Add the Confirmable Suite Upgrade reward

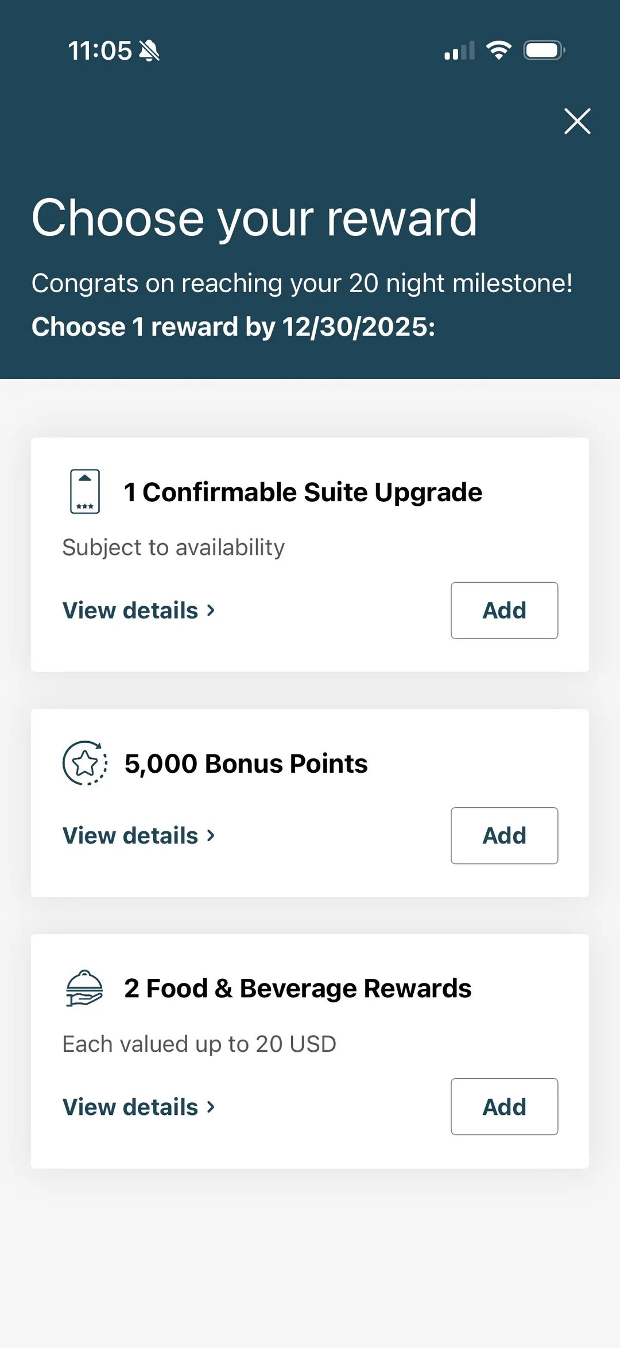click(504, 610)
